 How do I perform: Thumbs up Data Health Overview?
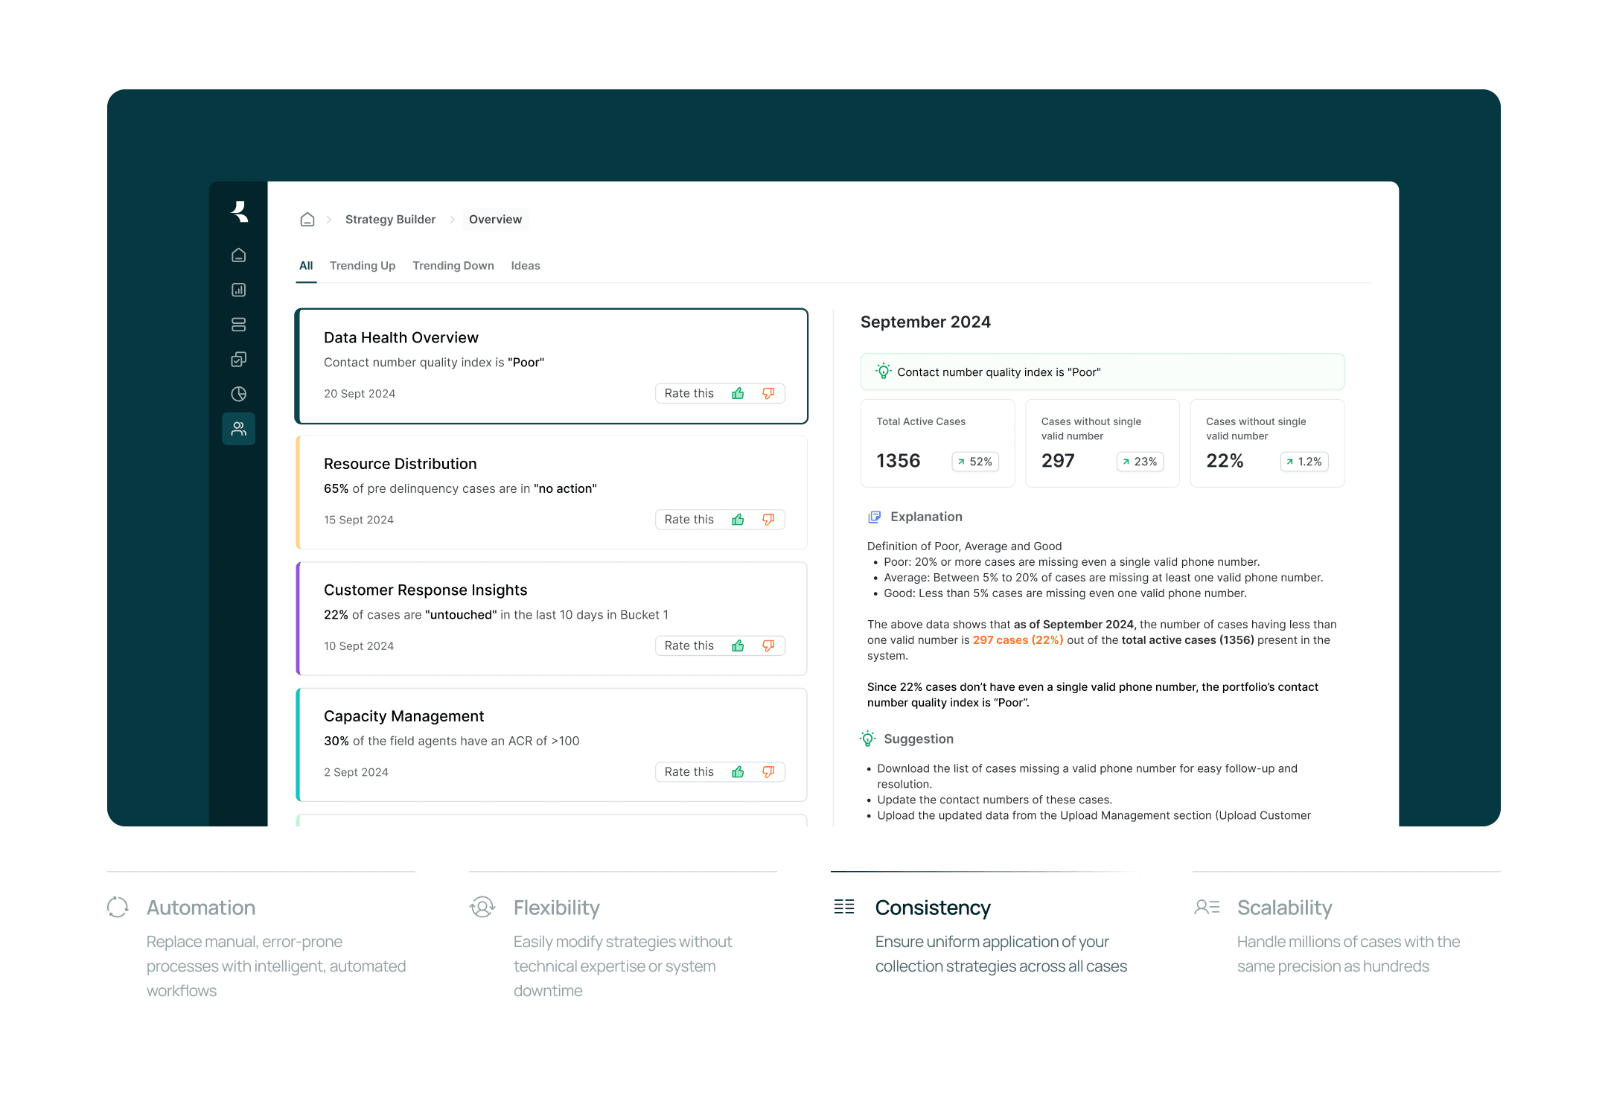[738, 393]
